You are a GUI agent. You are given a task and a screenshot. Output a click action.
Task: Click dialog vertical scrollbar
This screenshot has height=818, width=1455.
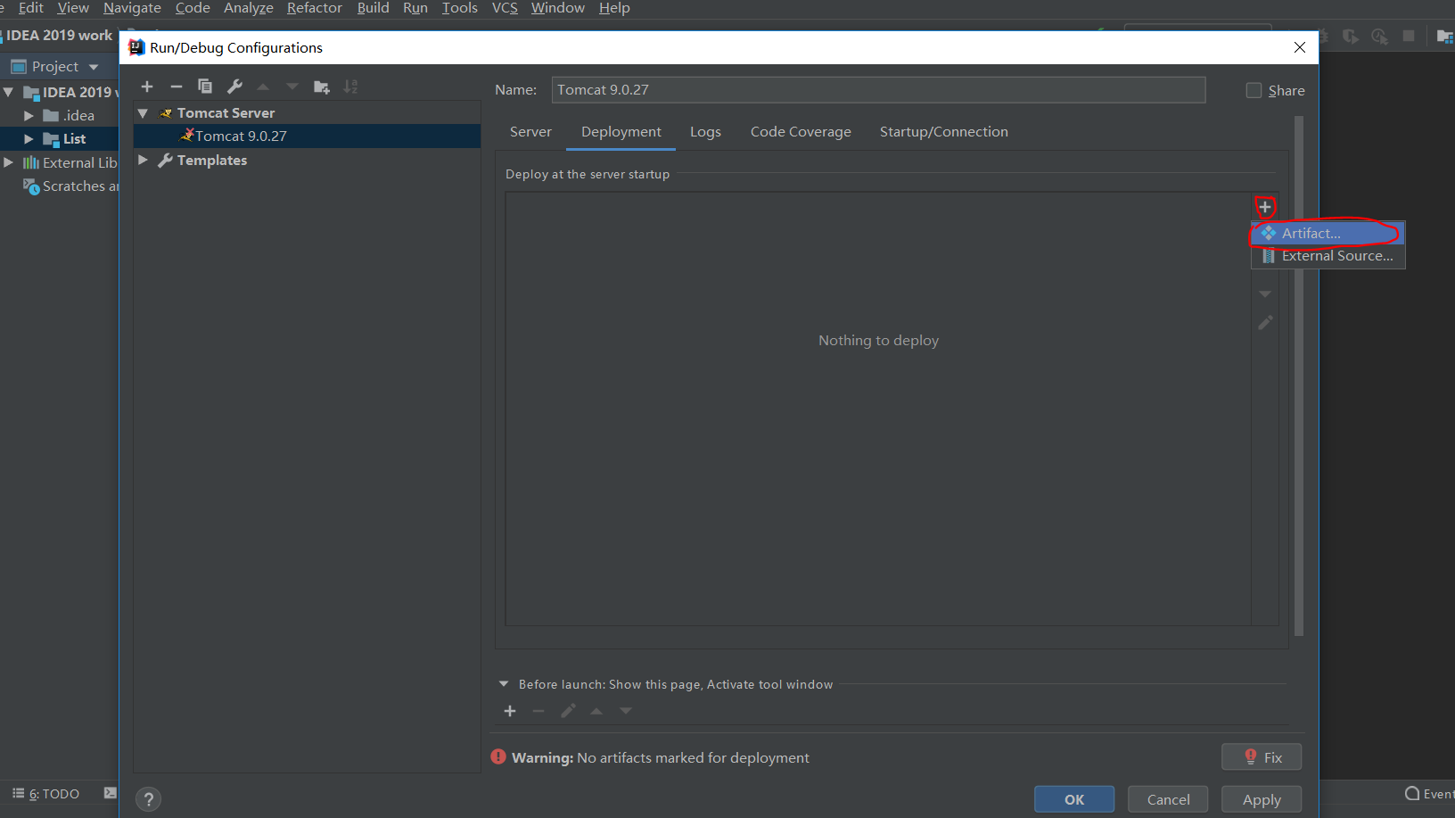coord(1299,375)
